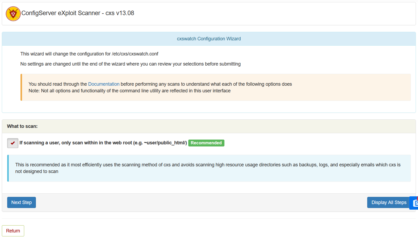Open the floating blue clipboard widget
This screenshot has height=238, width=418.
(414, 203)
